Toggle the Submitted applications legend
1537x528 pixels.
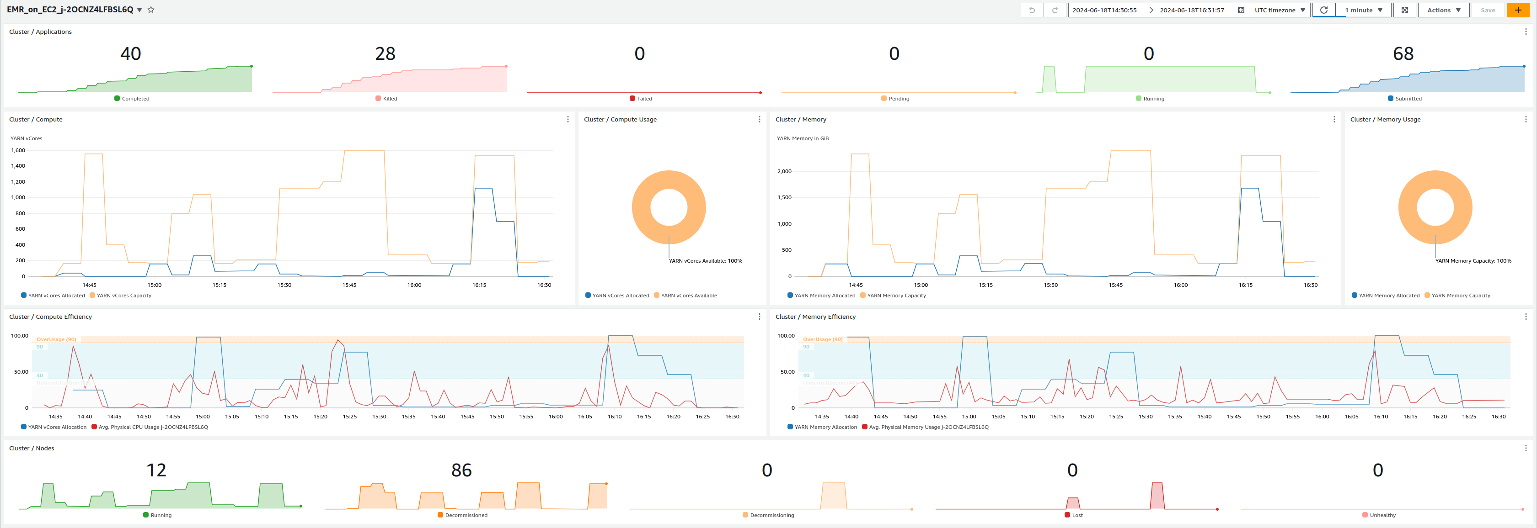pos(1404,98)
